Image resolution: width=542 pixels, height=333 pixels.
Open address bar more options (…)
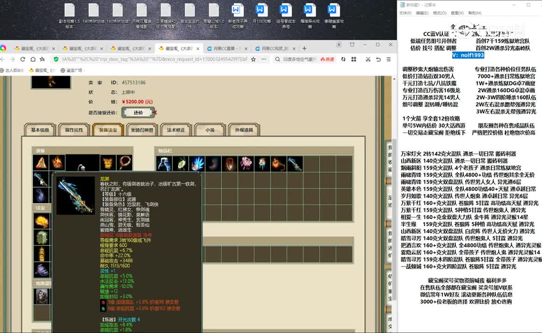point(264,59)
